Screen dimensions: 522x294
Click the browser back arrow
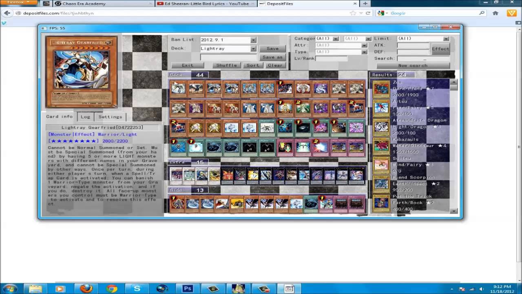(x=7, y=13)
